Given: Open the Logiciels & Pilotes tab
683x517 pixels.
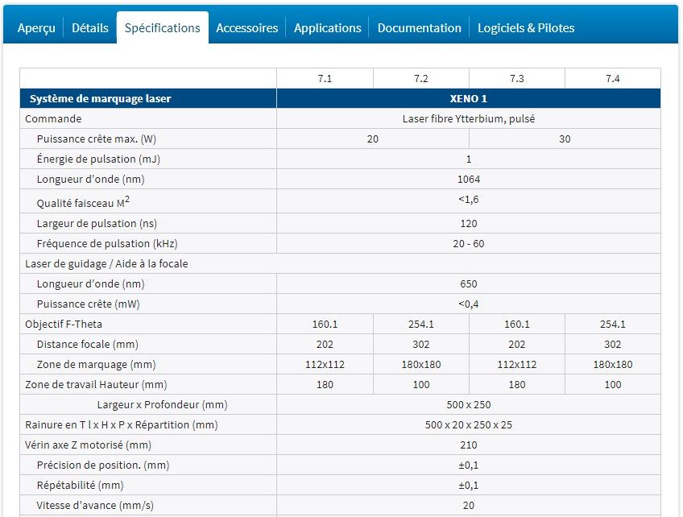Looking at the screenshot, I should pyautogui.click(x=525, y=27).
